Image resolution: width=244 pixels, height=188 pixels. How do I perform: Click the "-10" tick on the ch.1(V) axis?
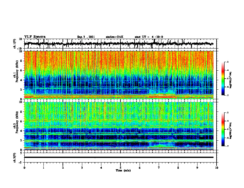[x=20, y=49]
